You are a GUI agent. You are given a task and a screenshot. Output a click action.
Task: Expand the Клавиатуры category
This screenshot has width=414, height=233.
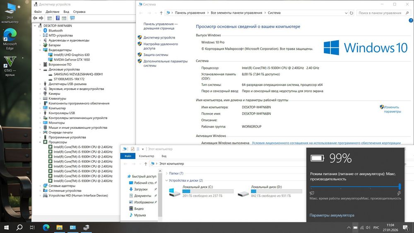[x=40, y=98]
